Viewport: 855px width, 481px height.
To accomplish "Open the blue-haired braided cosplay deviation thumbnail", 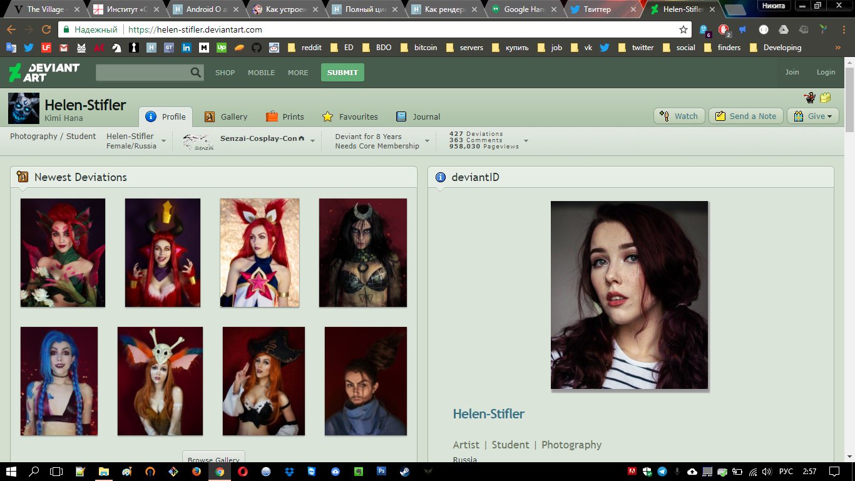I will tap(59, 381).
